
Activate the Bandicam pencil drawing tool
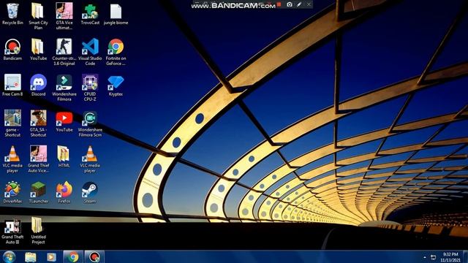click(x=299, y=4)
